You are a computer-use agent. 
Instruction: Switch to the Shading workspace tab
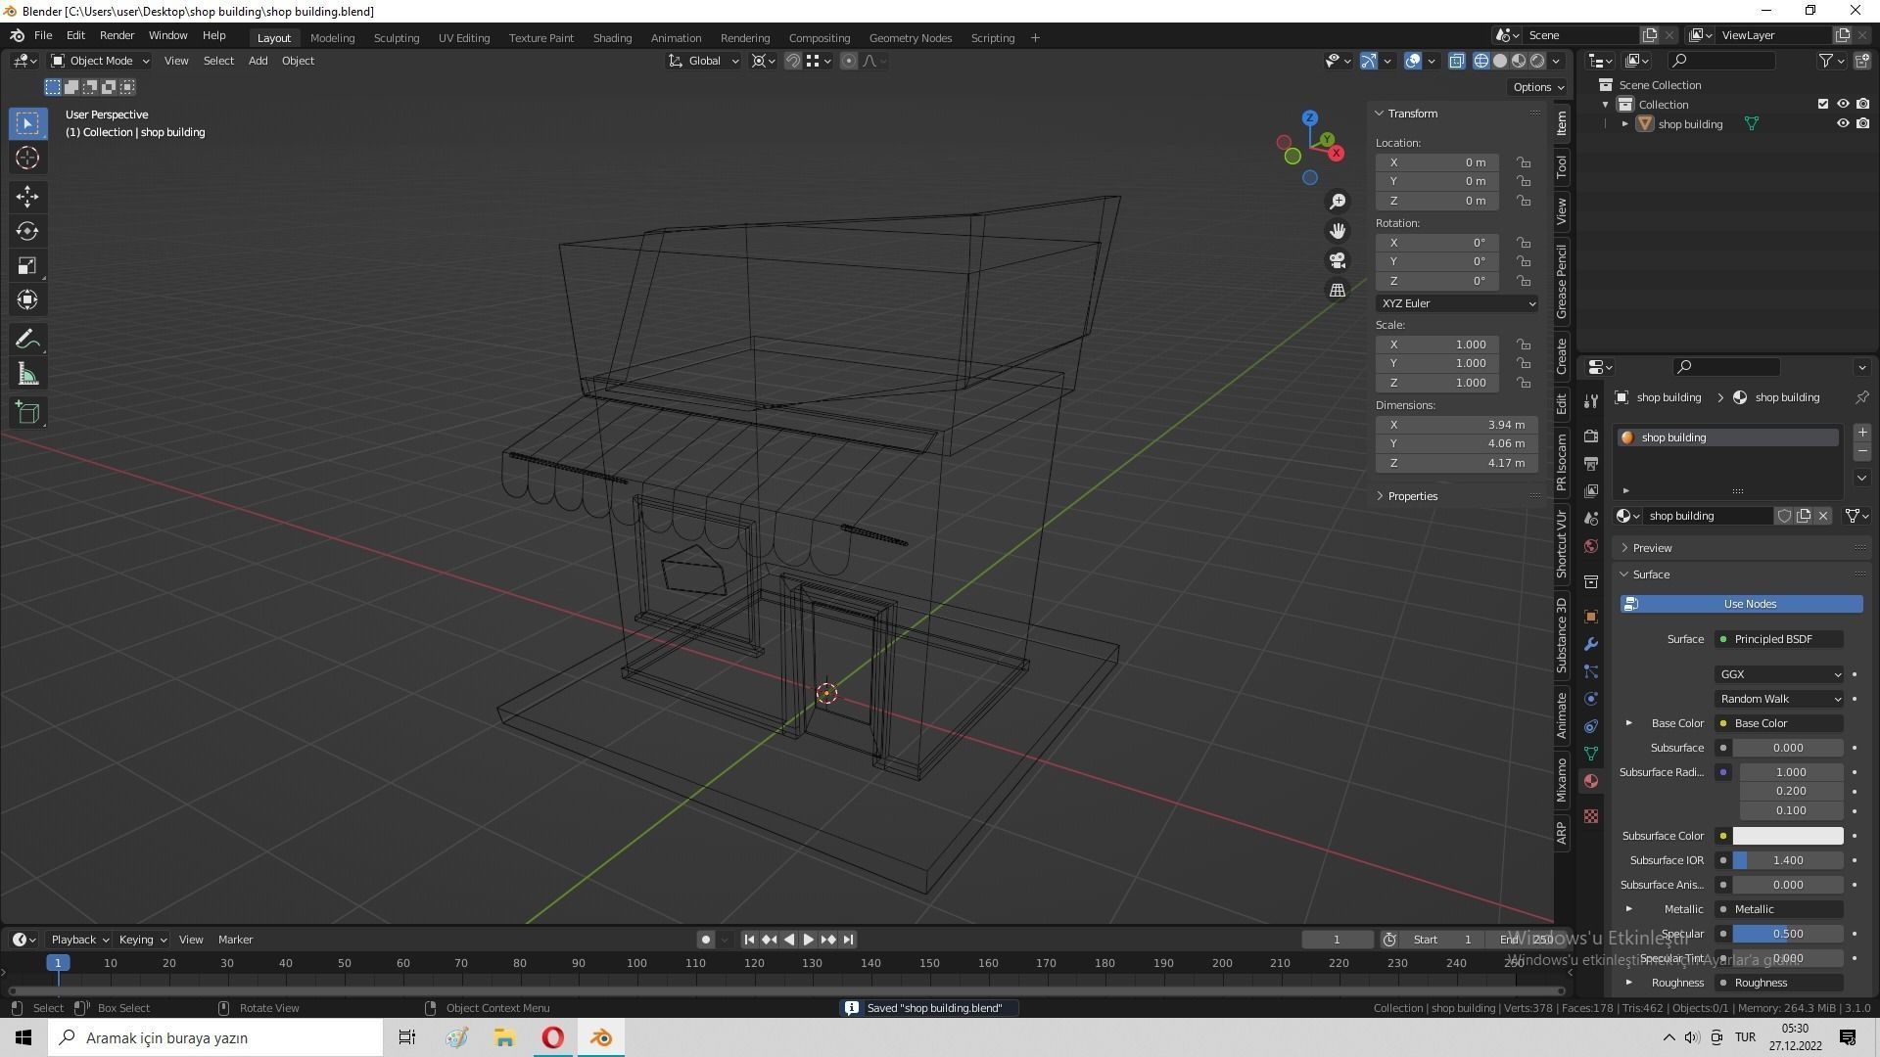(x=612, y=38)
